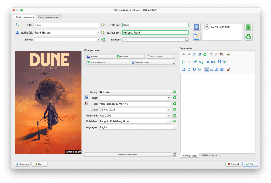
Task: Open metadata download configuration tools icon
Action: 175,155
